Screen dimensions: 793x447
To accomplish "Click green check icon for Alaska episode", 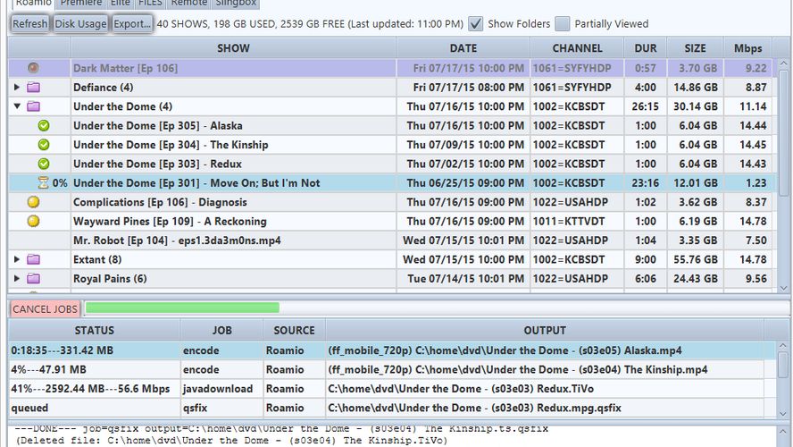I will click(x=44, y=125).
